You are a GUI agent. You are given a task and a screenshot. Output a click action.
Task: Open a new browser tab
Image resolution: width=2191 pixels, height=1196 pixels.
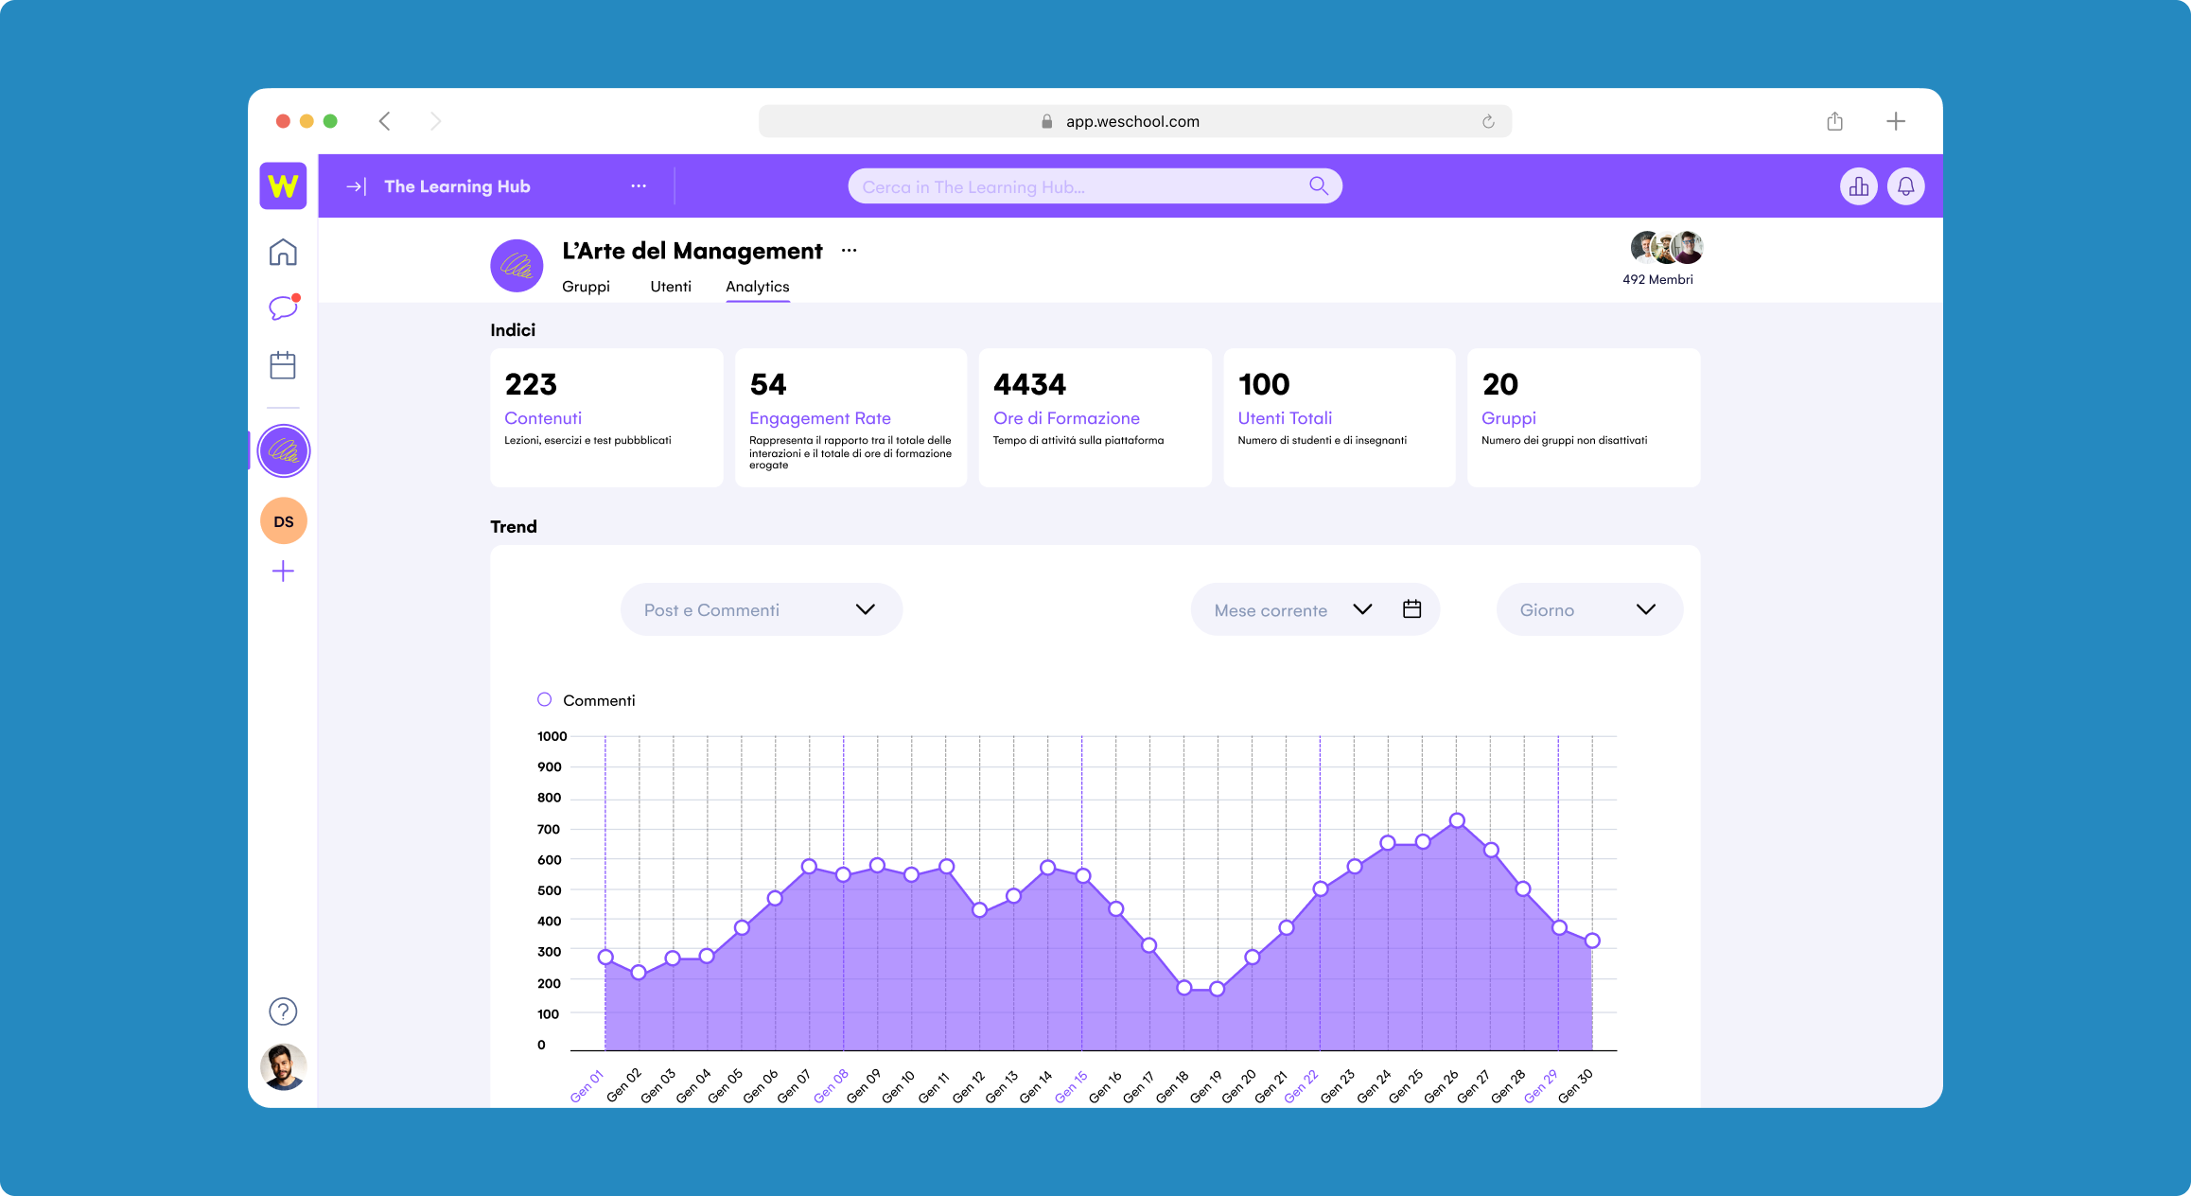[x=1896, y=121]
